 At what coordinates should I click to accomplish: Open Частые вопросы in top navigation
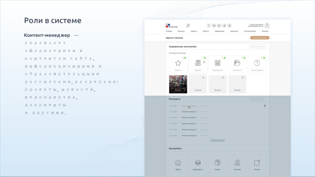250,31
